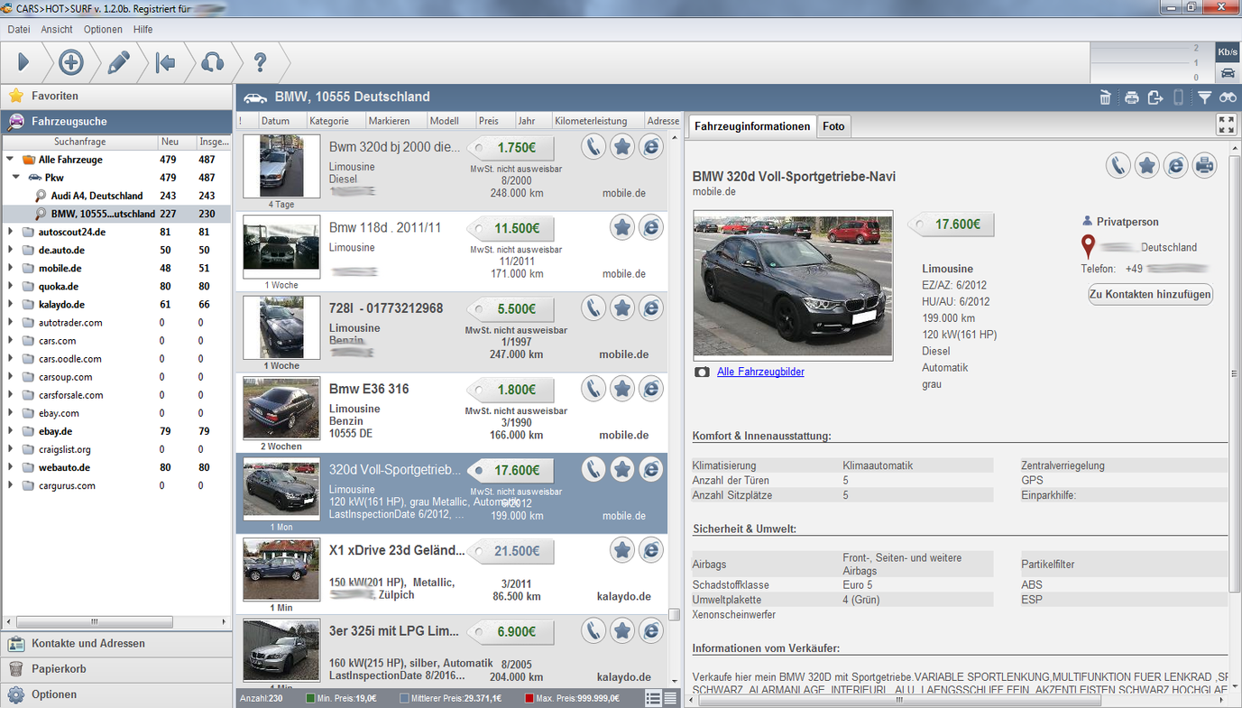Open the filter funnel icon

coord(1204,97)
